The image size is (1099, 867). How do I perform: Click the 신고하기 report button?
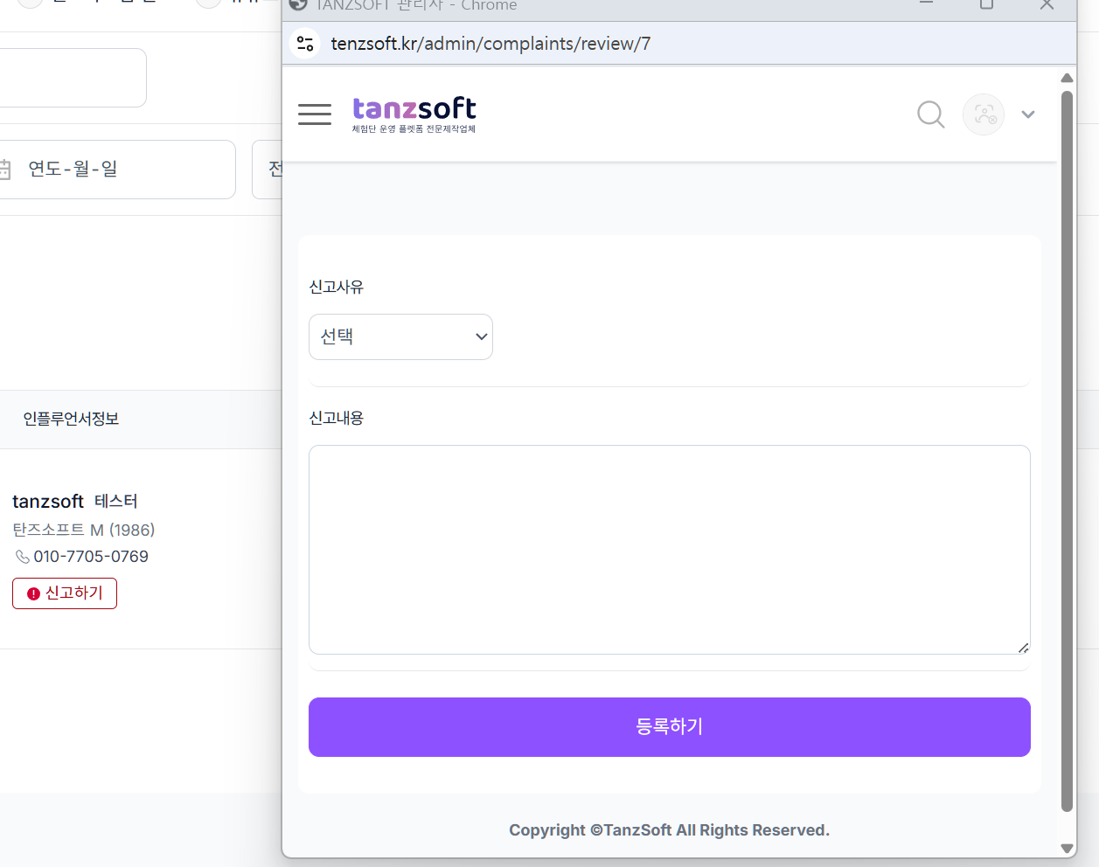point(65,593)
